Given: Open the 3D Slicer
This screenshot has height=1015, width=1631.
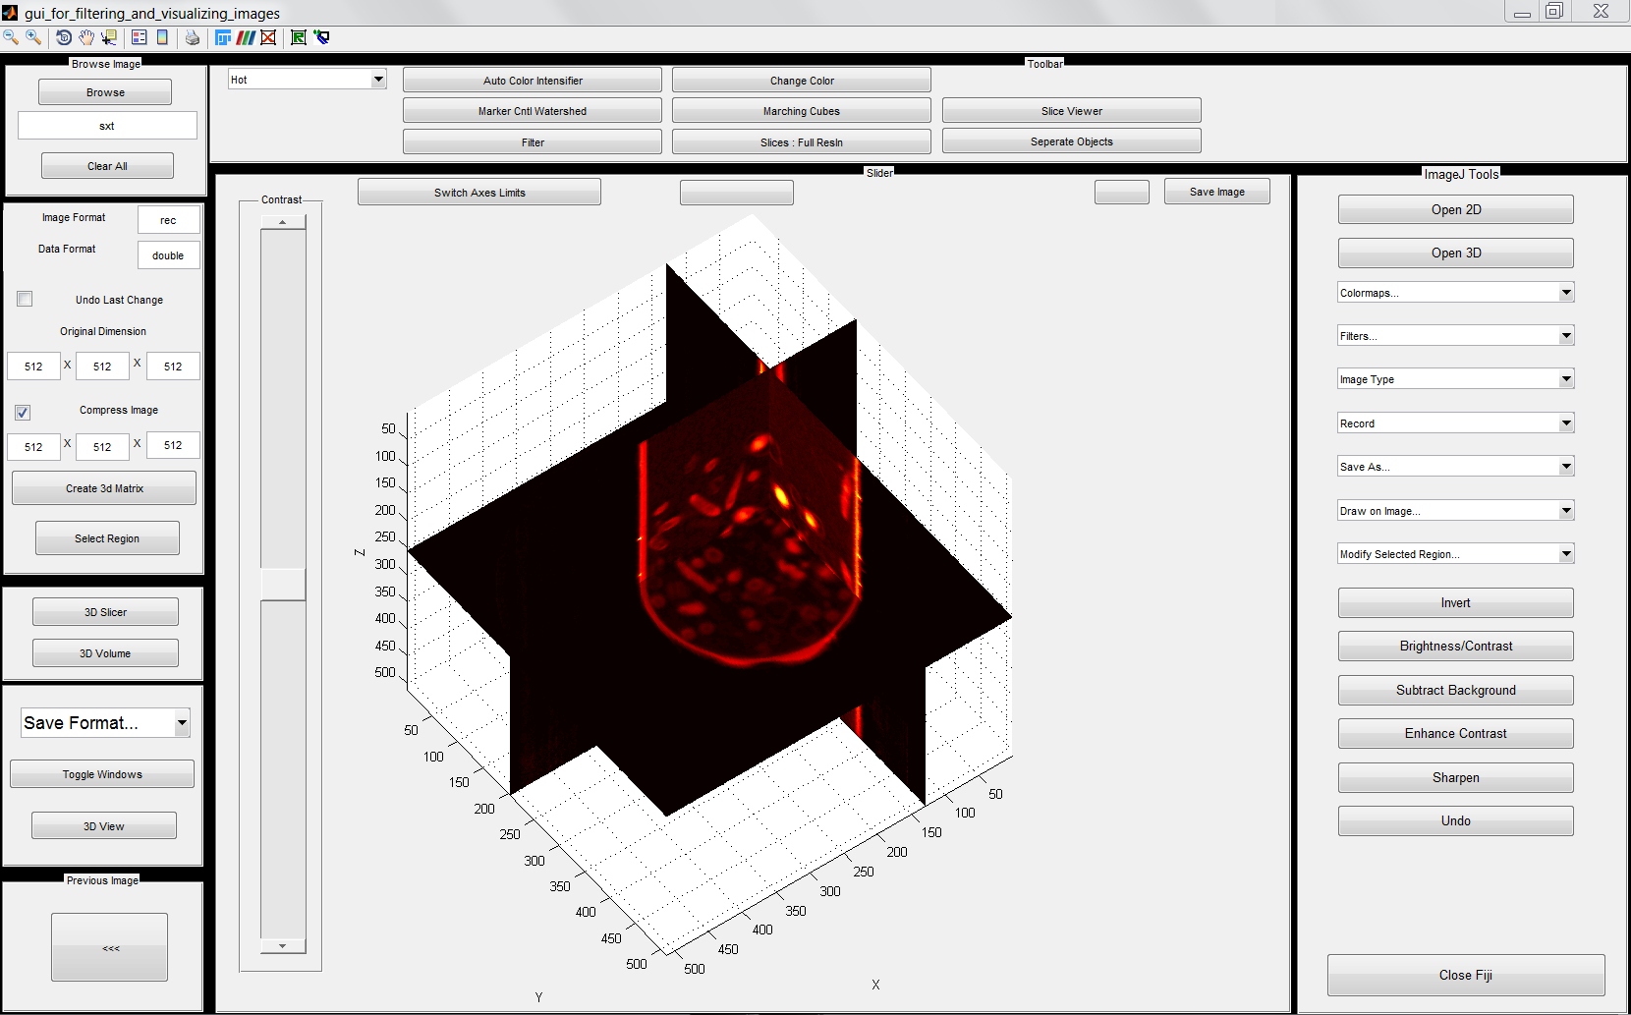Looking at the screenshot, I should pos(105,612).
